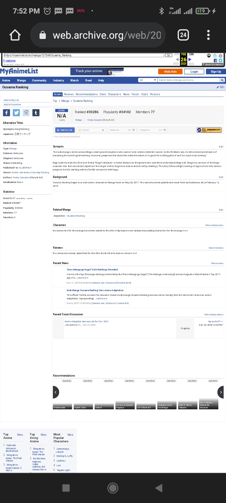Switch to the Characters tab

(x=114, y=94)
